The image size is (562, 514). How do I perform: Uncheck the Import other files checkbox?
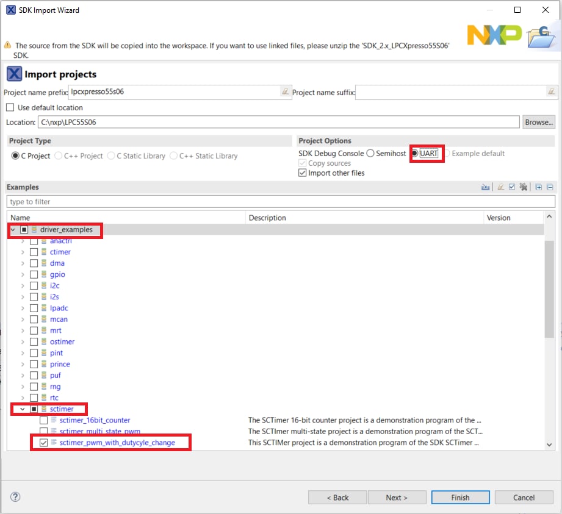tap(302, 173)
